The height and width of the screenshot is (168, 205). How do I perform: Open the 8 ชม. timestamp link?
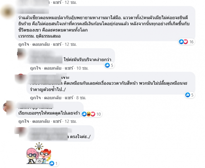(81, 98)
